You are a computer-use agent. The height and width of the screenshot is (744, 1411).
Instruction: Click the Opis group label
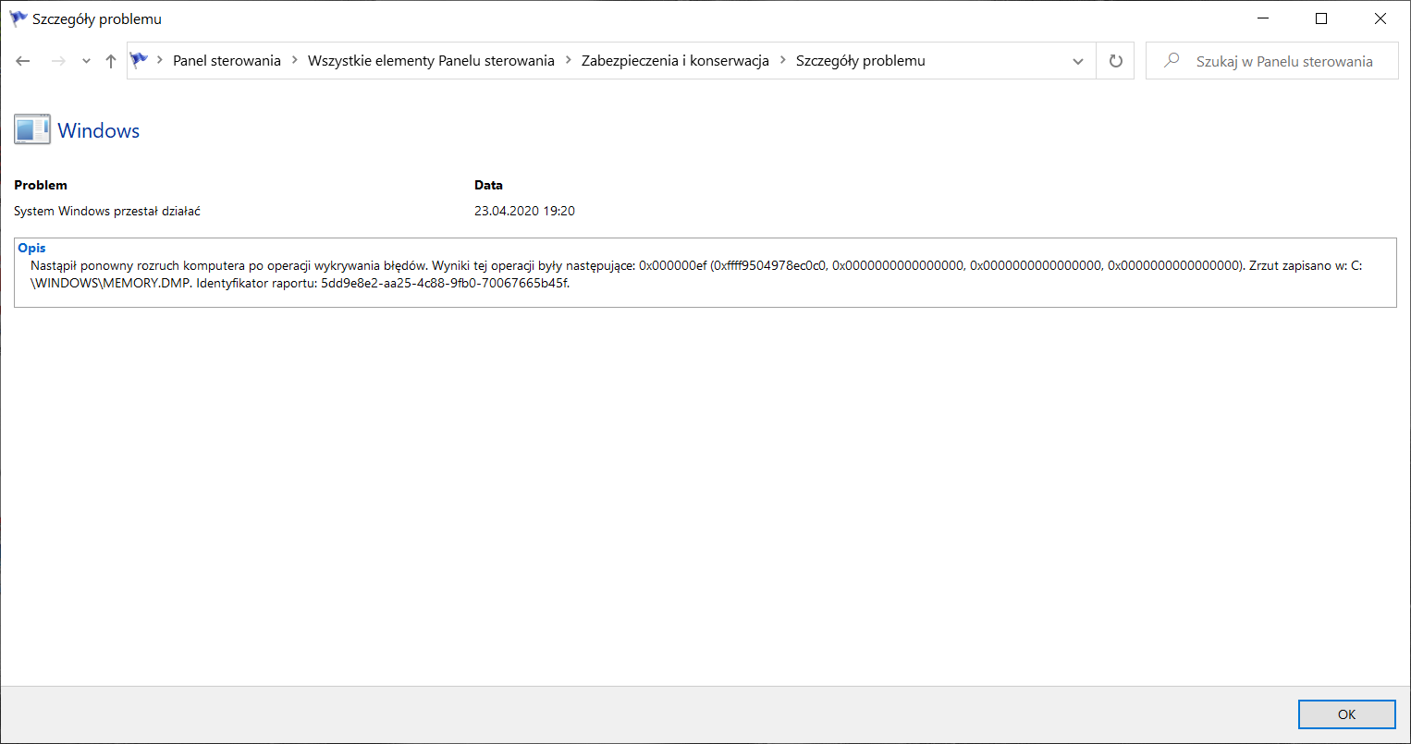click(31, 248)
